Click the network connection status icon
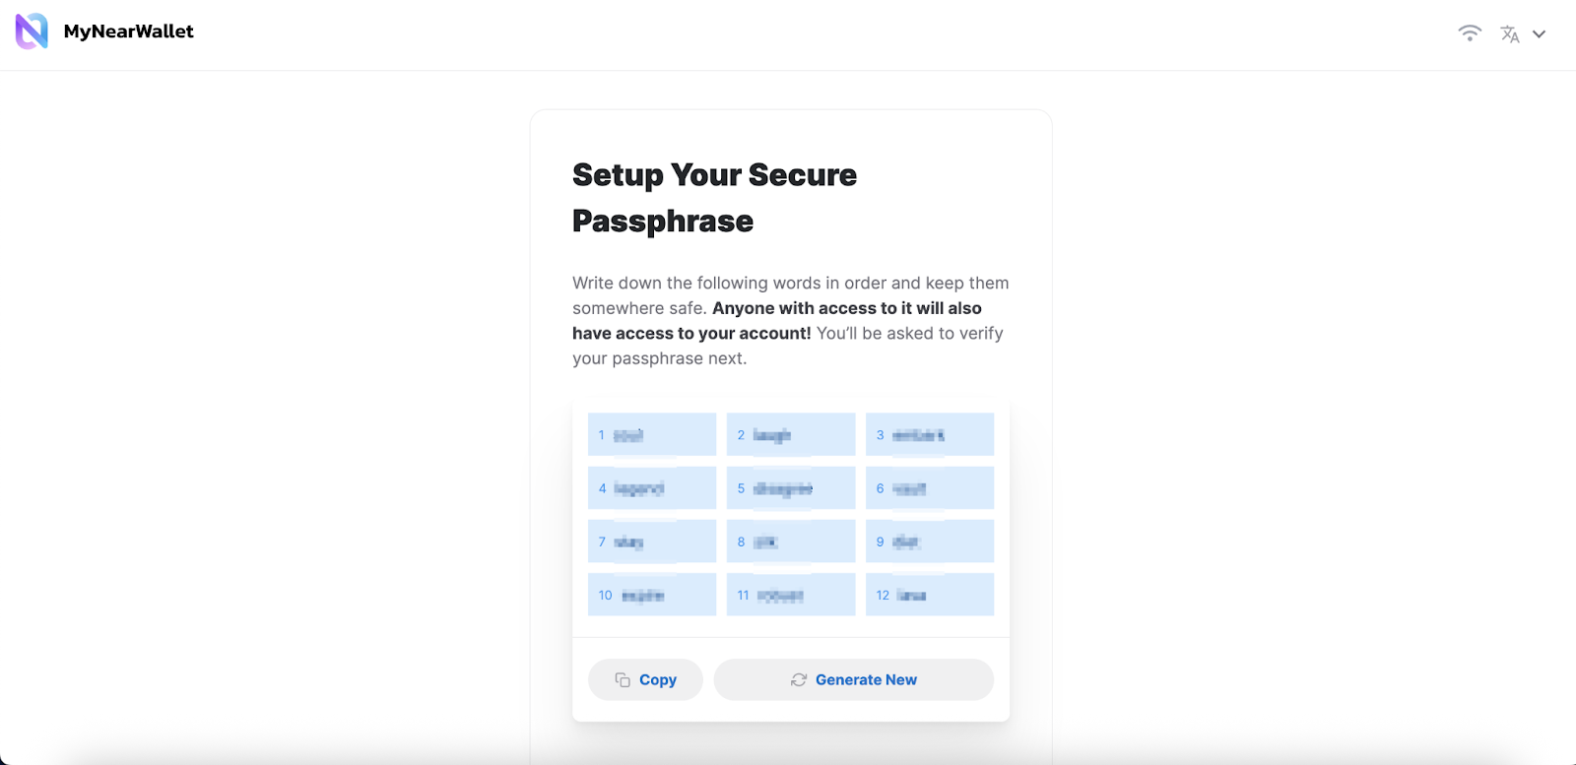 [1470, 32]
